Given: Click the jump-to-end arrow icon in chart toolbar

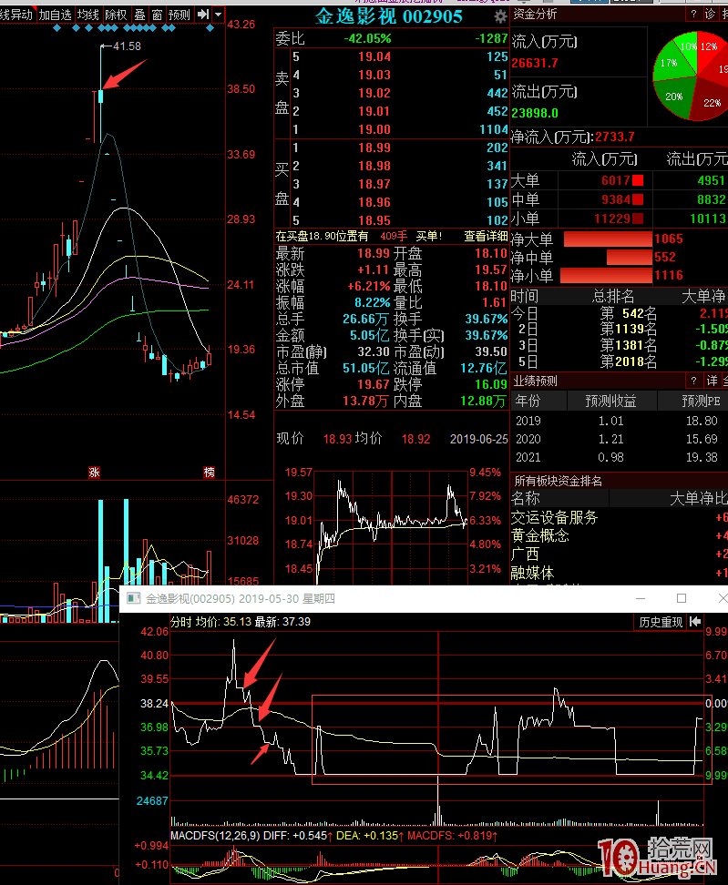Looking at the screenshot, I should point(203,15).
